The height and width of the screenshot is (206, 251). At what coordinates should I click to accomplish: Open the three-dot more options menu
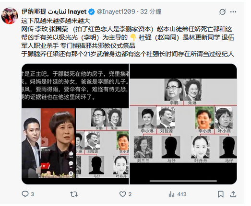pyautogui.click(x=233, y=11)
